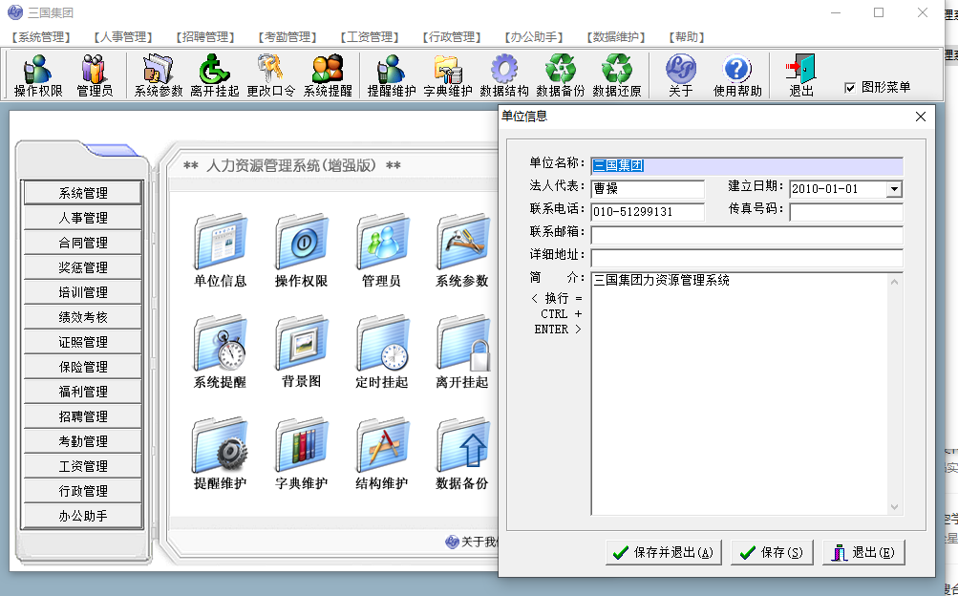Screen dimensions: 958x596
Task: Click 系统提醒 stopwatch folder icon
Action: [220, 351]
